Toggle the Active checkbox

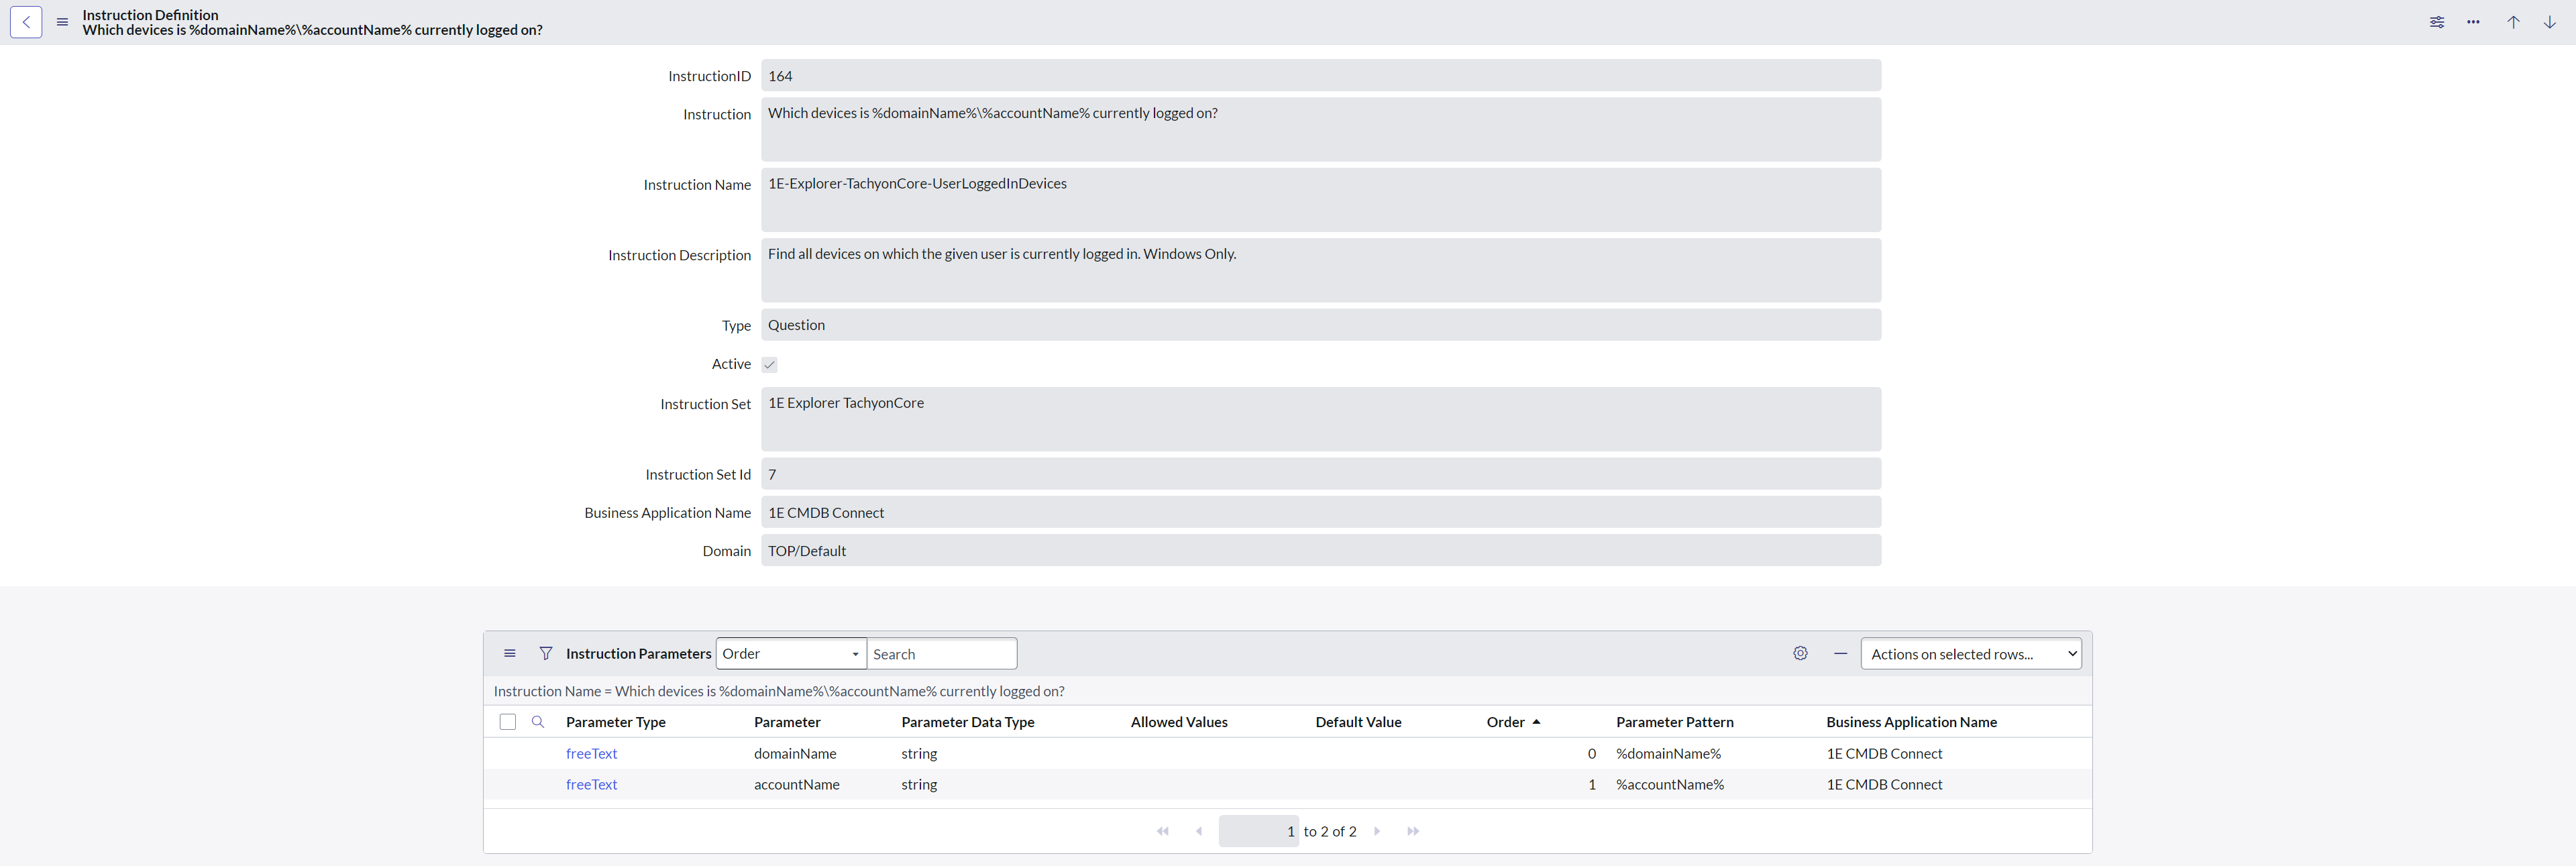pyautogui.click(x=769, y=365)
